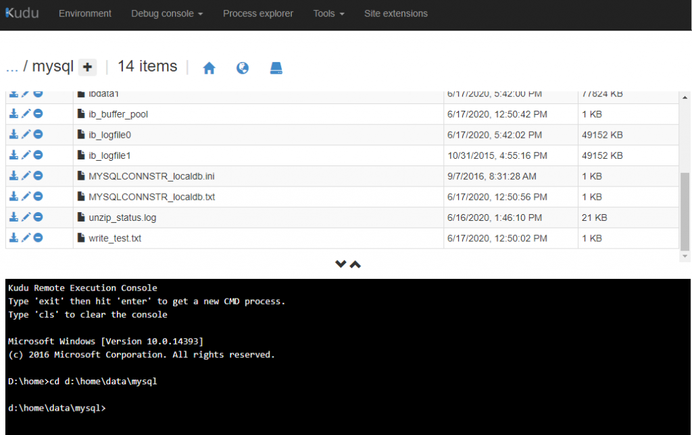Viewport: 692px width, 435px height.
Task: Click ib_logfile0 size 49152 KB
Action: pos(602,135)
